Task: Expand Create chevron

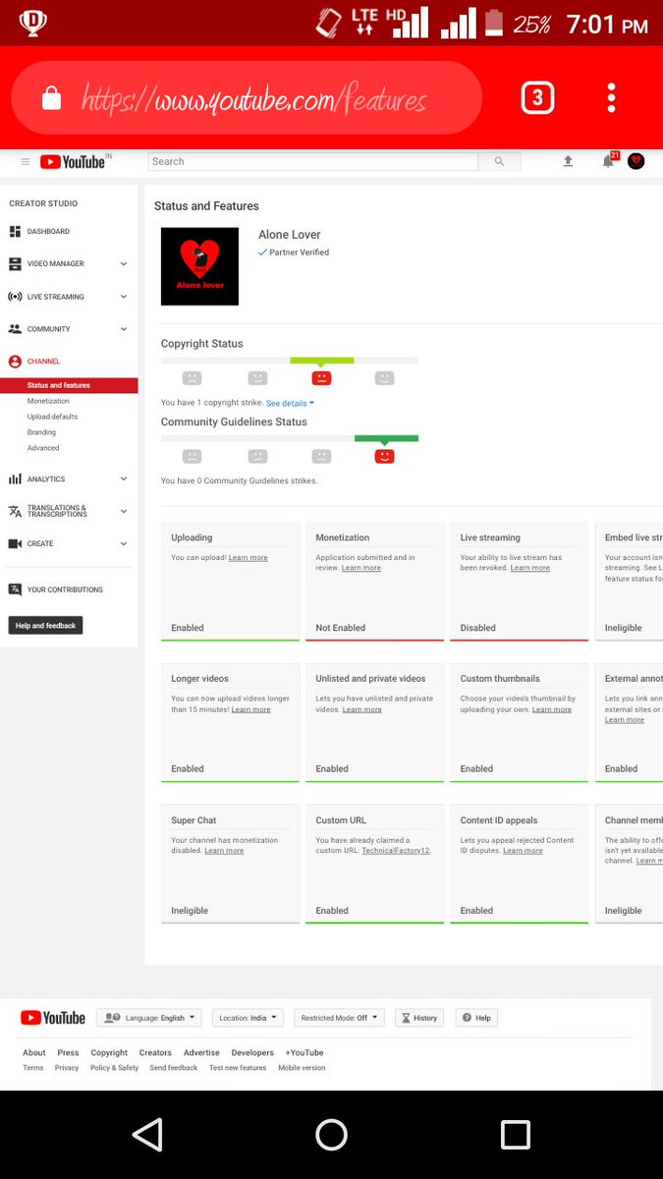Action: pyautogui.click(x=124, y=543)
